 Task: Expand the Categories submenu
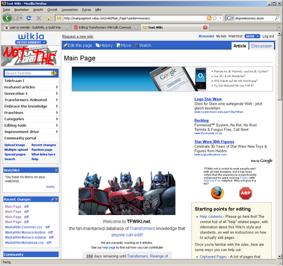(56, 119)
